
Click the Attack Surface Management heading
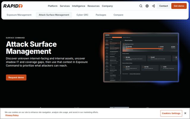[x=31, y=48]
